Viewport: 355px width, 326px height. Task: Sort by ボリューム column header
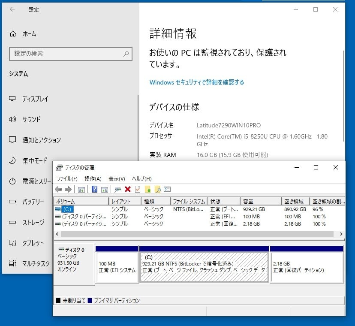[81, 201]
